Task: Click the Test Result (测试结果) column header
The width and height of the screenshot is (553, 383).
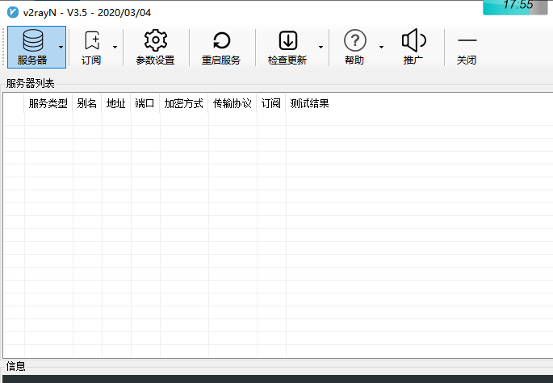Action: [309, 104]
